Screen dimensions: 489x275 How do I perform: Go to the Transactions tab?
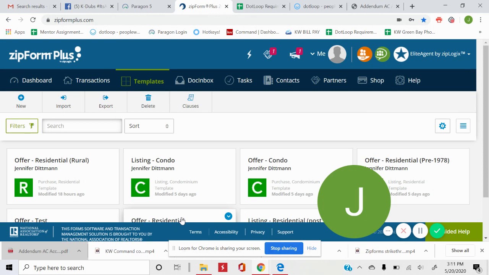pyautogui.click(x=87, y=81)
